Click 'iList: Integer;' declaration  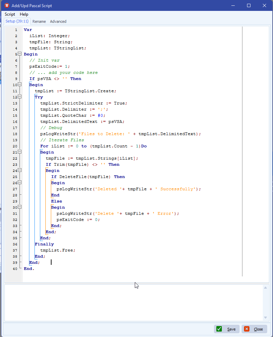point(49,36)
